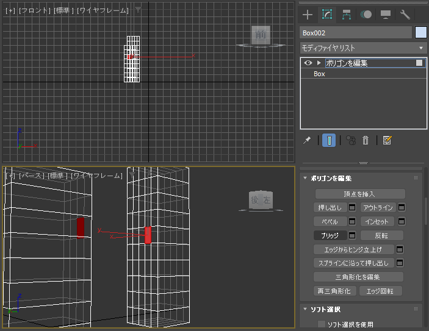Open the front viewport [+] menu
The width and height of the screenshot is (429, 331).
(x=10, y=10)
